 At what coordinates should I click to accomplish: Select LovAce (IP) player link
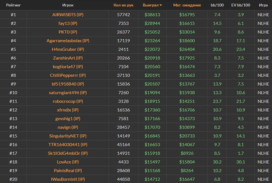click(68, 162)
